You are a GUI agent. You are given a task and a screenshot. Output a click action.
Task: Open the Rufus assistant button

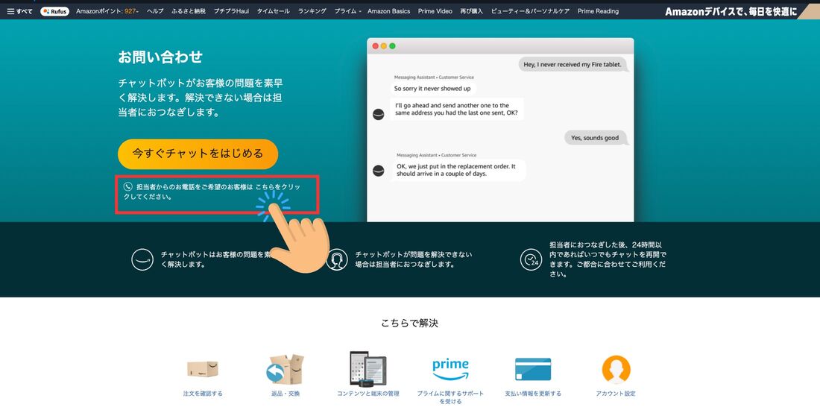(55, 11)
